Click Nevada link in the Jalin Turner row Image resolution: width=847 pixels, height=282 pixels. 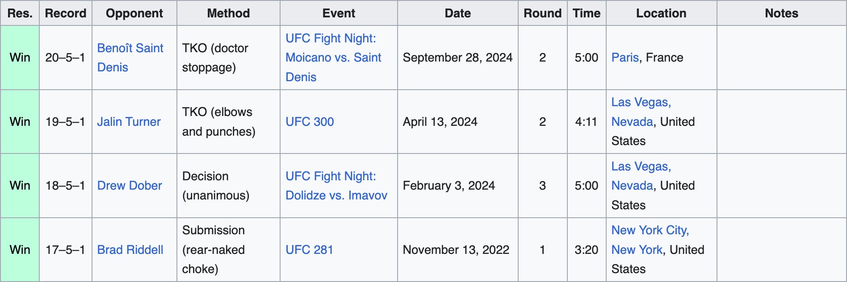coord(632,122)
